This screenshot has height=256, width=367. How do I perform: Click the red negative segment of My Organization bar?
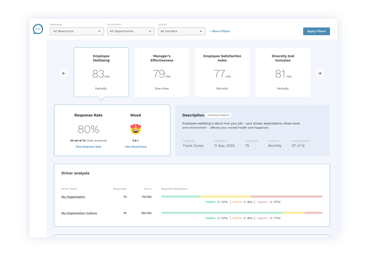click(287, 197)
